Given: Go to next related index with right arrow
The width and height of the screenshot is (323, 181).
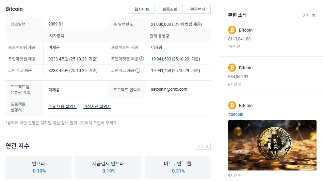Looking at the screenshot, I should click(207, 146).
